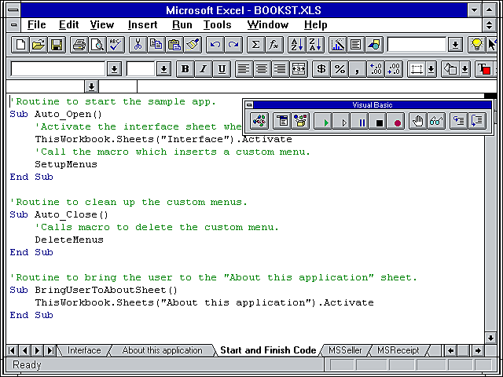Click the TipWizard light bulb icon

[477, 45]
